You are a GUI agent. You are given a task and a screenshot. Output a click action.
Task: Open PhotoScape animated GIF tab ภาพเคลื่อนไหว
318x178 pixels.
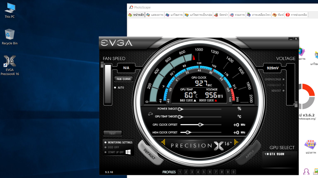tap(258, 15)
